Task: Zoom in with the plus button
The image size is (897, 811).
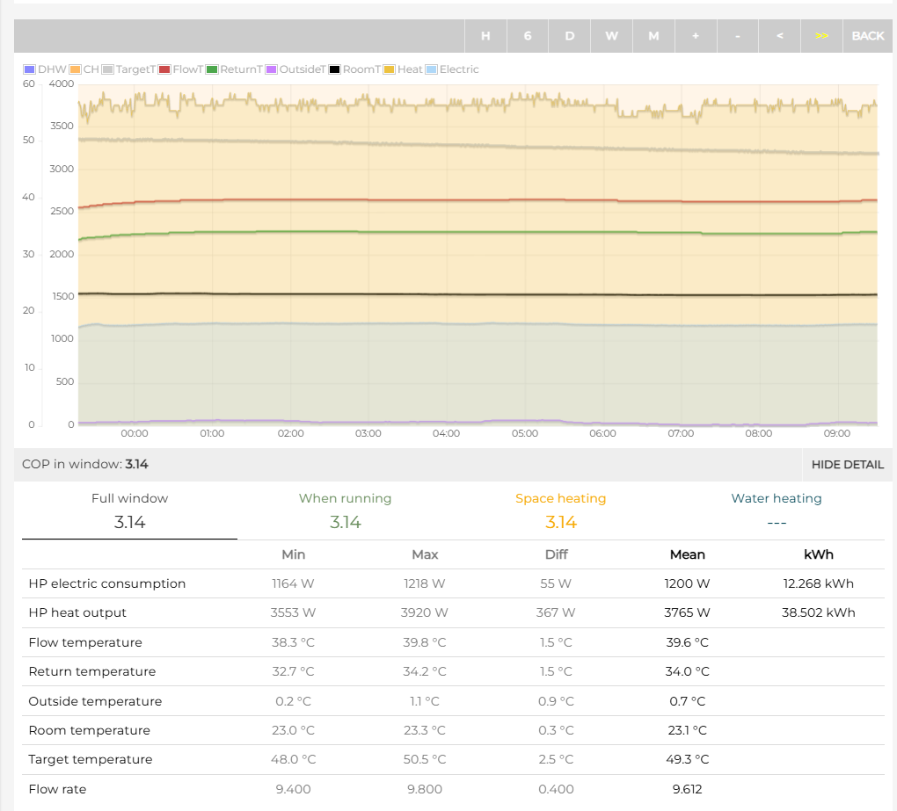Action: coord(696,36)
